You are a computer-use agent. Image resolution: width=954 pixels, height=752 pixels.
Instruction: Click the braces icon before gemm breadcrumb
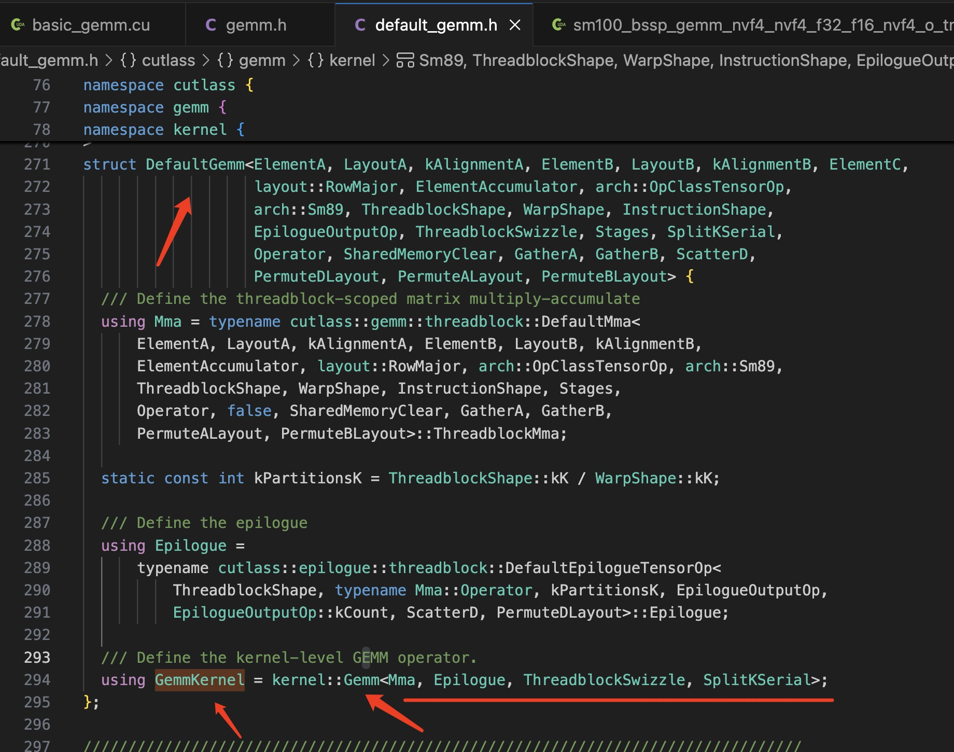(225, 61)
